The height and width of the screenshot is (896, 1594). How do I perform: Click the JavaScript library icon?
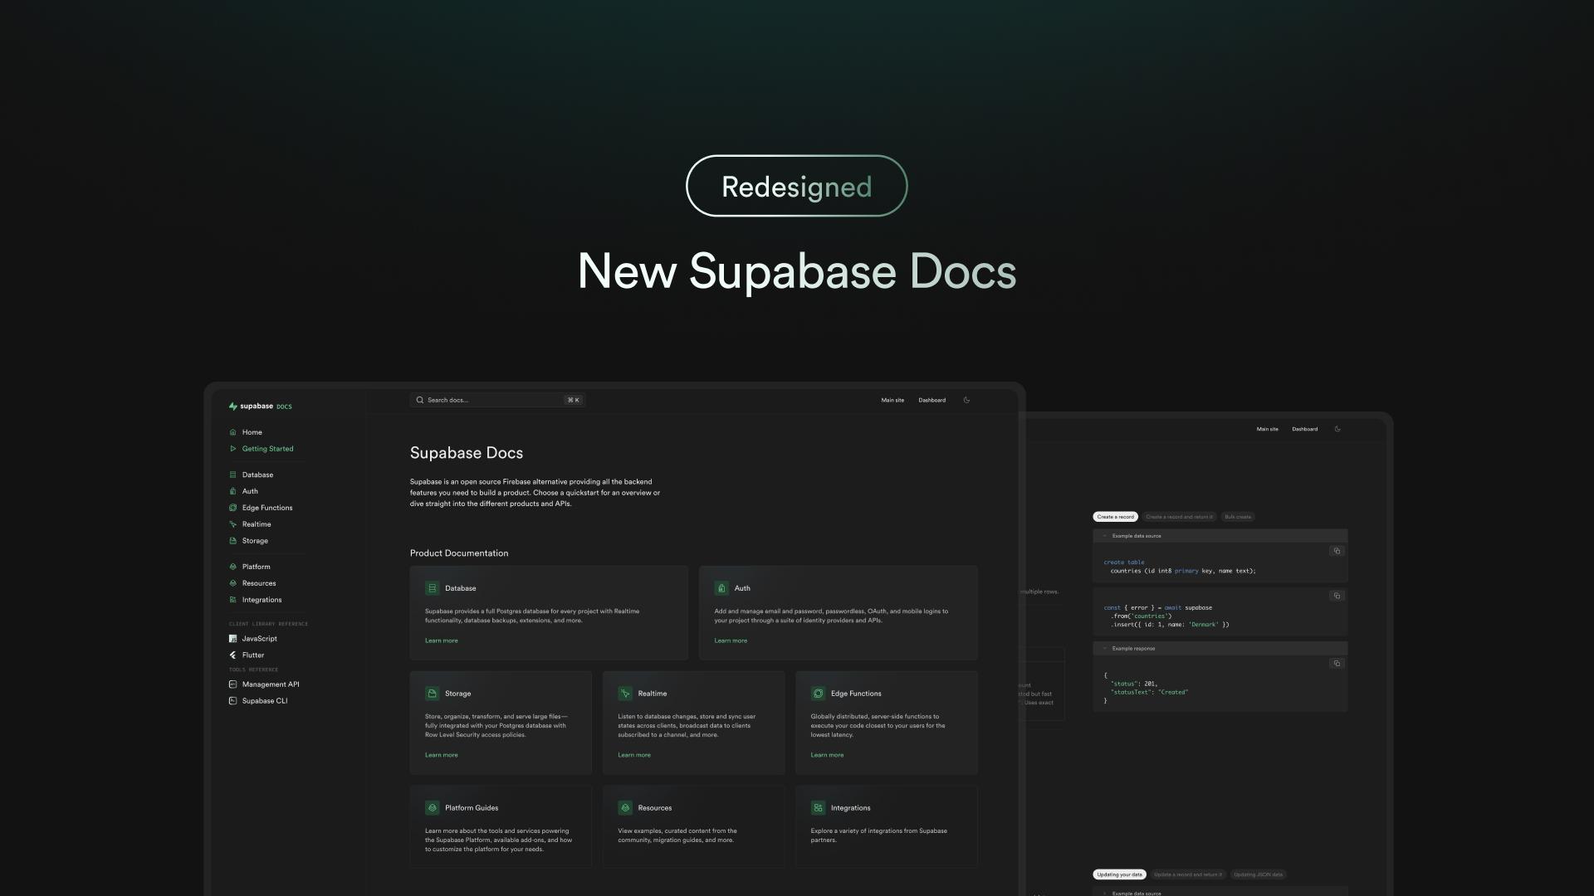(232, 639)
